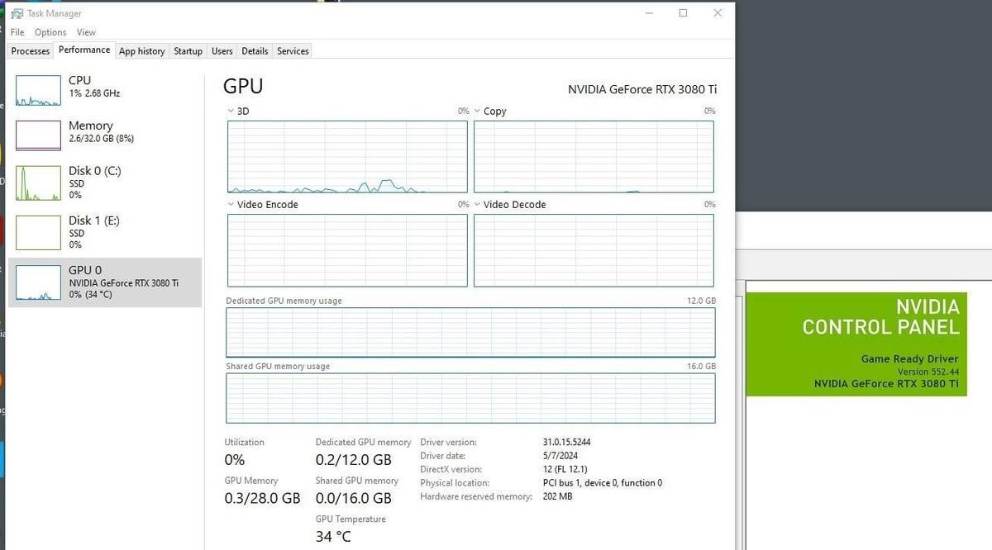This screenshot has width=992, height=550.
Task: Select GPU 0 in the sidebar
Action: 105,282
